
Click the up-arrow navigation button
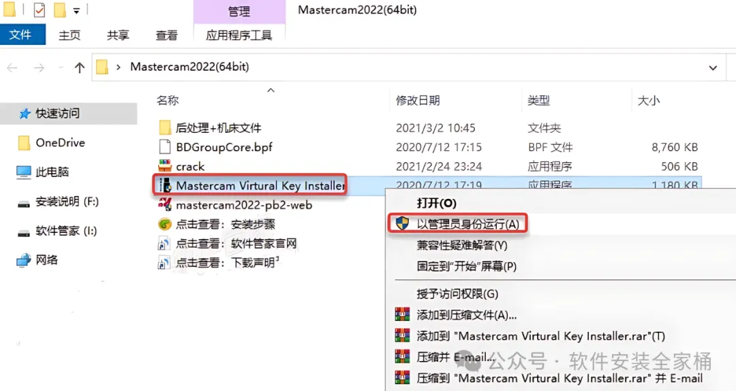pyautogui.click(x=79, y=67)
